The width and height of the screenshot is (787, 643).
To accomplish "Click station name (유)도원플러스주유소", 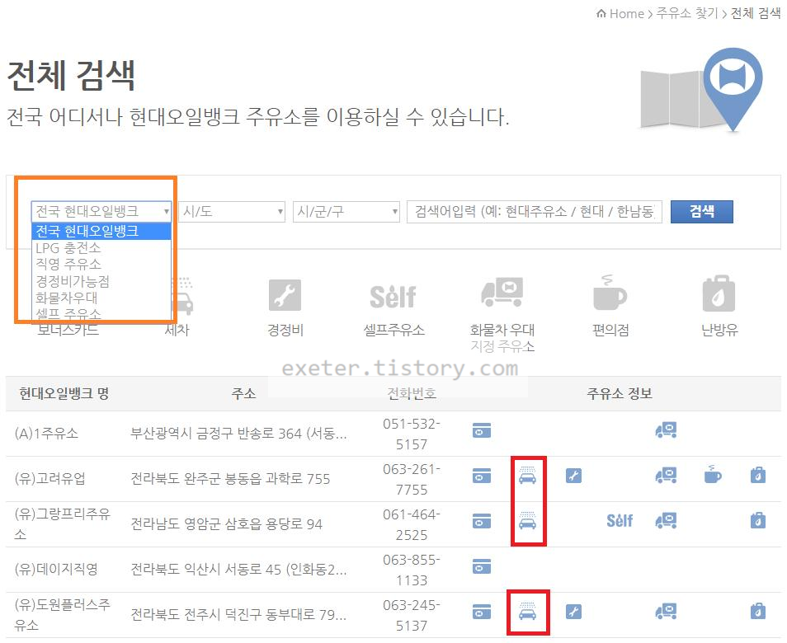I will coord(62,614).
